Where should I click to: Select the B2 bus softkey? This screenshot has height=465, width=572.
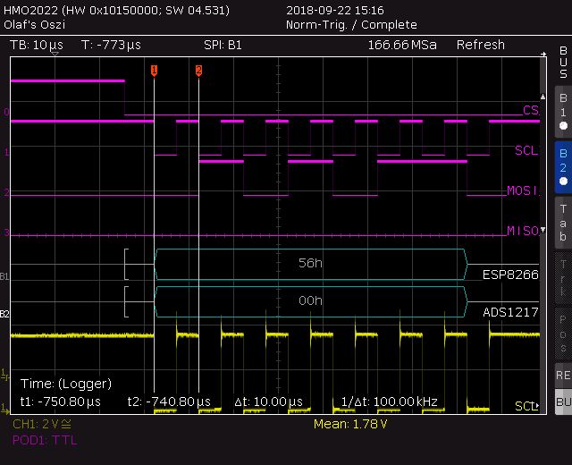coord(563,167)
